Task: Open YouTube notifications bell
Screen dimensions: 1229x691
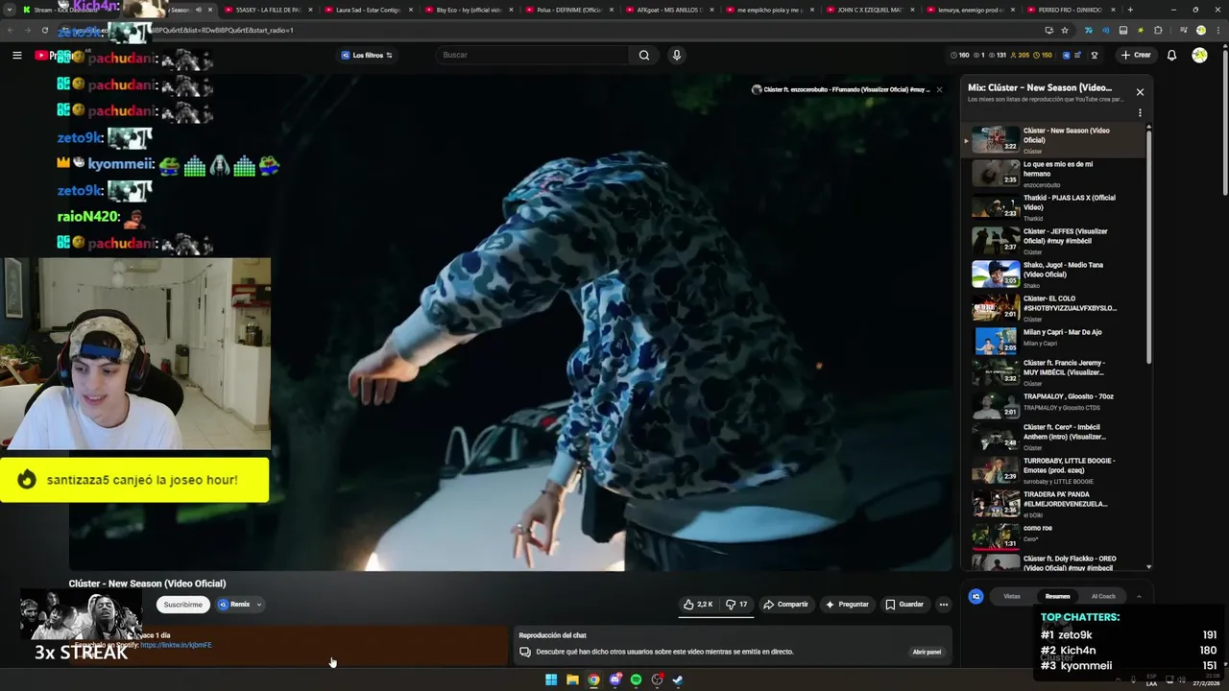Action: point(1171,55)
